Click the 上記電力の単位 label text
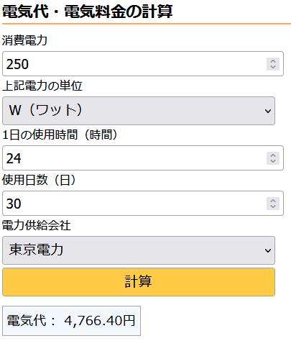 [42, 86]
